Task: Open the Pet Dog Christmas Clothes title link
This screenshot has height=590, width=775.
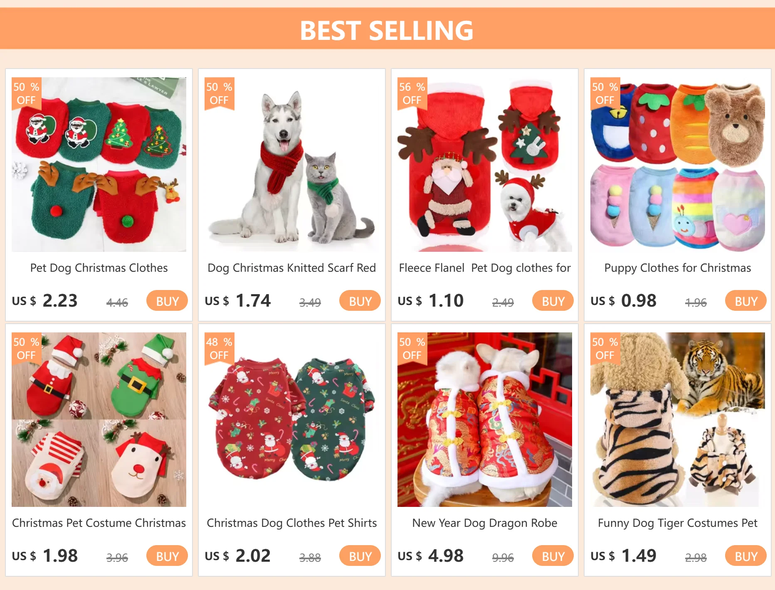Action: point(99,268)
